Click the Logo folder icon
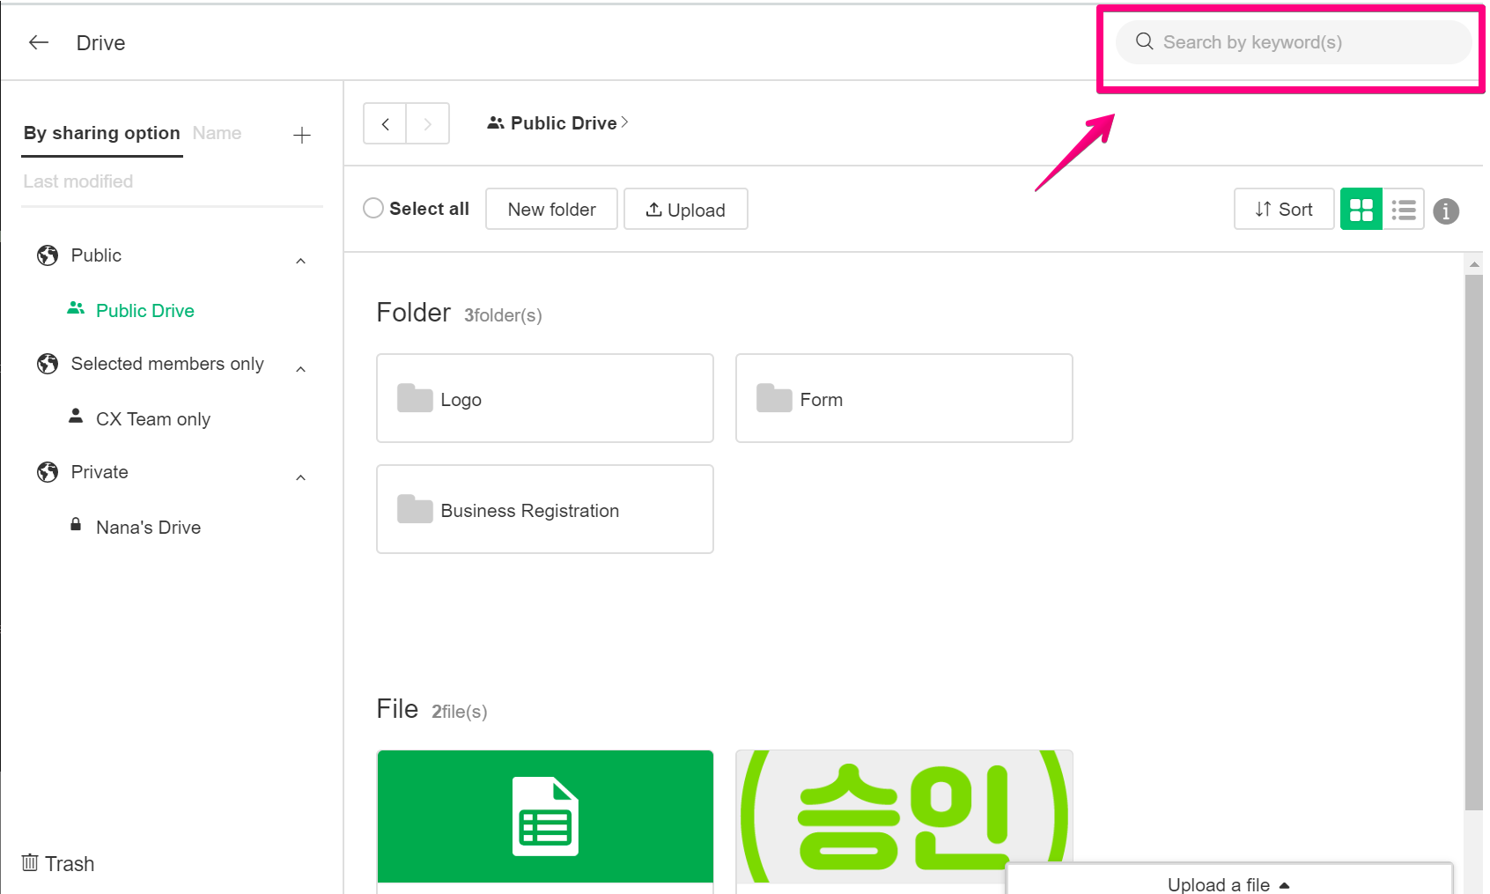 415,398
